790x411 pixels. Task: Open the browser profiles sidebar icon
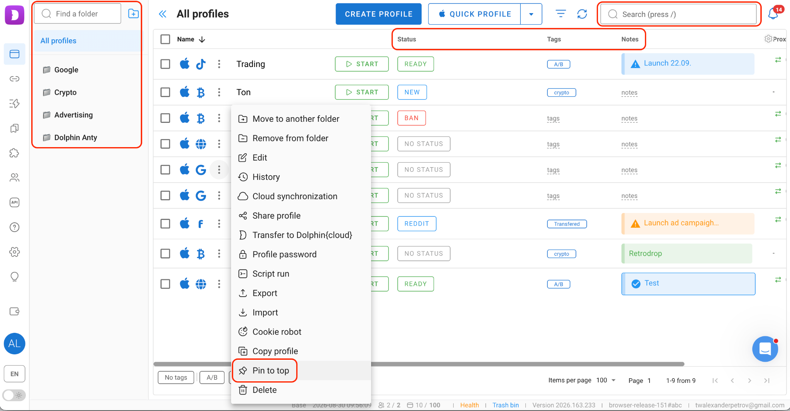click(15, 54)
